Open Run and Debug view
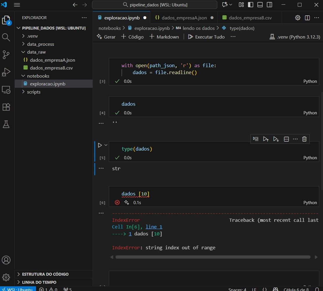Image resolution: width=323 pixels, height=291 pixels. click(x=6, y=72)
